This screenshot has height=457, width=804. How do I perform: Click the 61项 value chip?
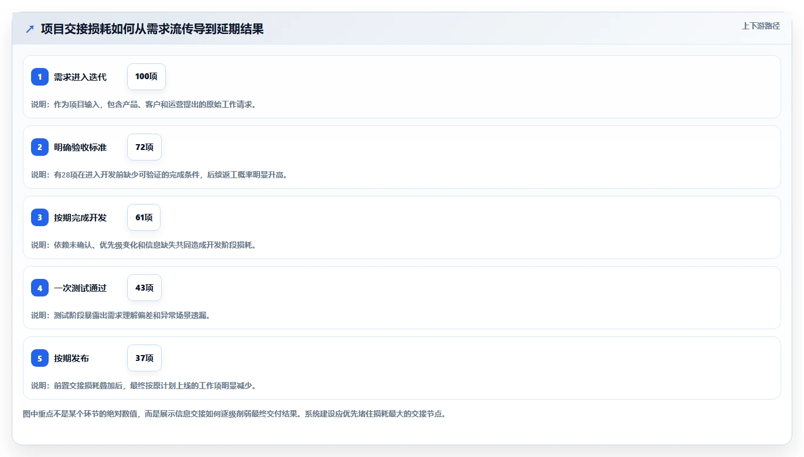tap(144, 217)
